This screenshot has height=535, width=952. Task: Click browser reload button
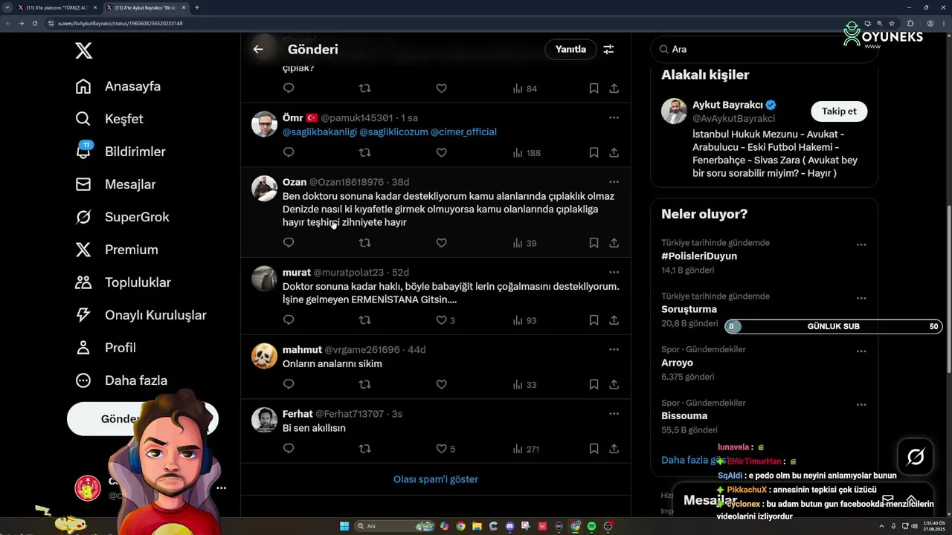[34, 23]
